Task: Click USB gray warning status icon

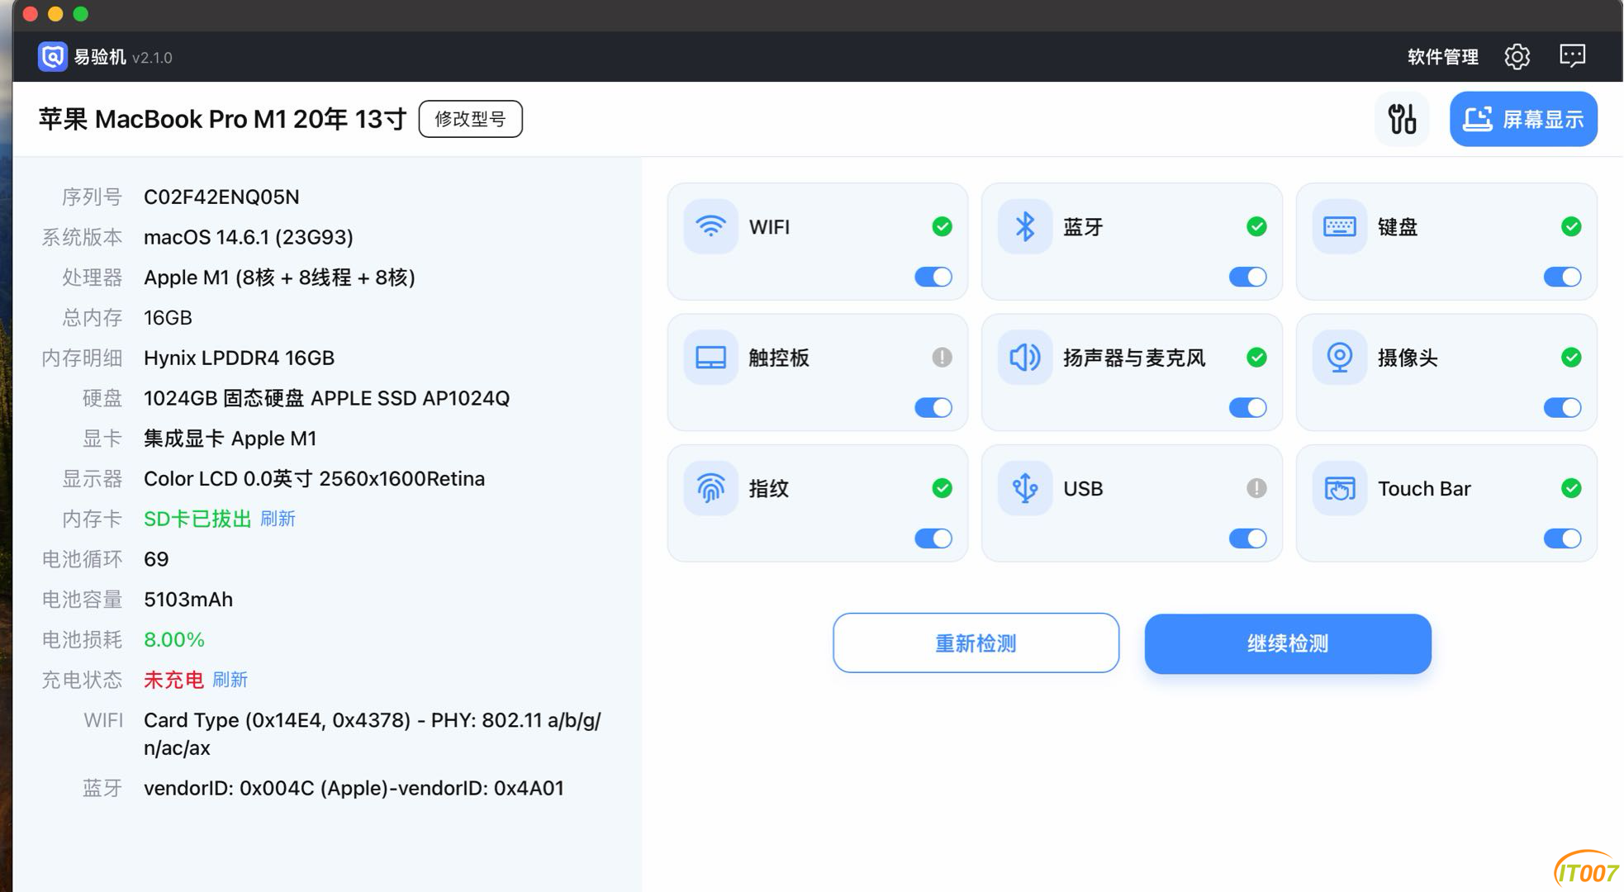Action: [1256, 488]
